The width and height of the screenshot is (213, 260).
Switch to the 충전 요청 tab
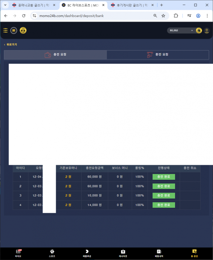55,55
